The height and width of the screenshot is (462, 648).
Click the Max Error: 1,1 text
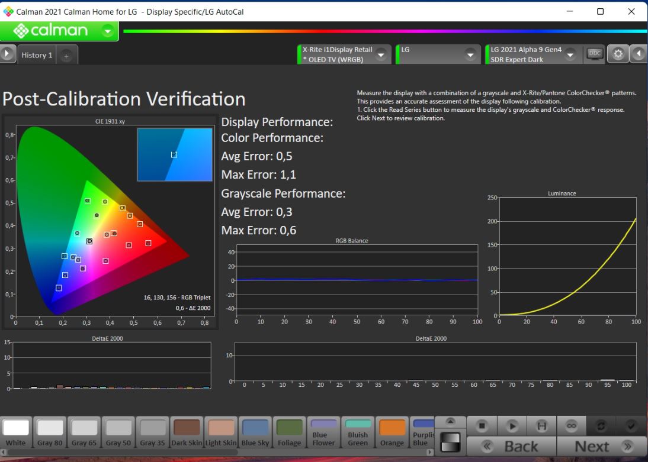259,175
